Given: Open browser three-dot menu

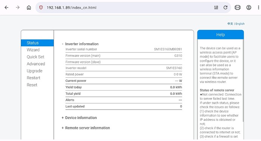Looking at the screenshot, I should (x=258, y=8).
